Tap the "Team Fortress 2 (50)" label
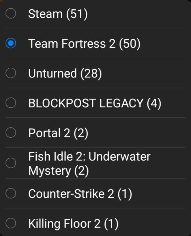This screenshot has width=191, height=236. tap(84, 44)
